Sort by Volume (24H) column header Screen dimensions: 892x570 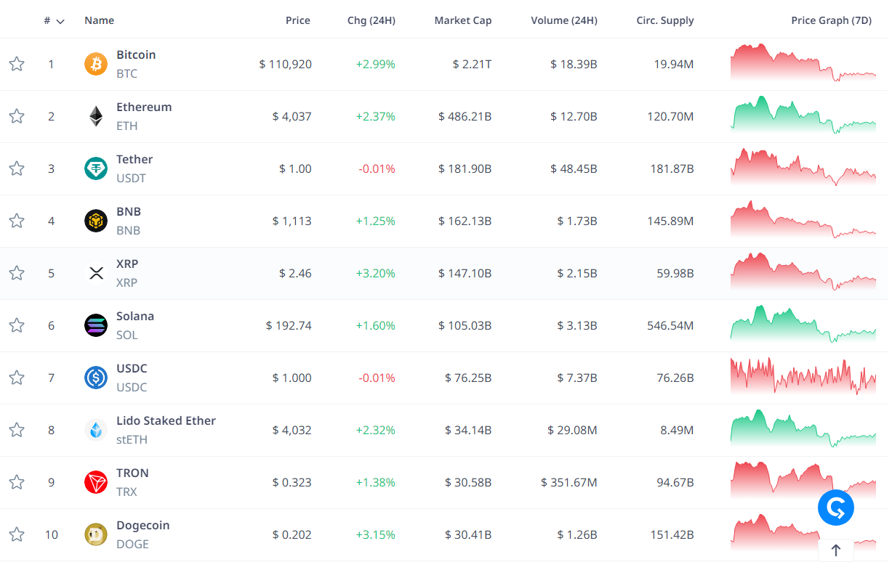563,20
